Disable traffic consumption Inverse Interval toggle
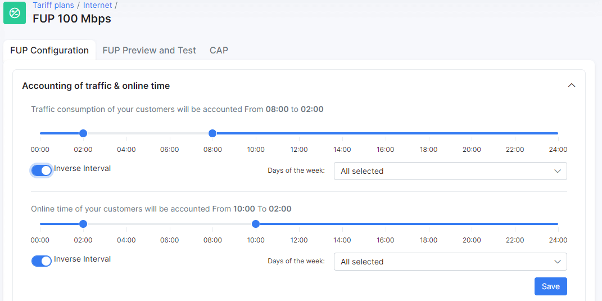602x301 pixels. [x=42, y=170]
